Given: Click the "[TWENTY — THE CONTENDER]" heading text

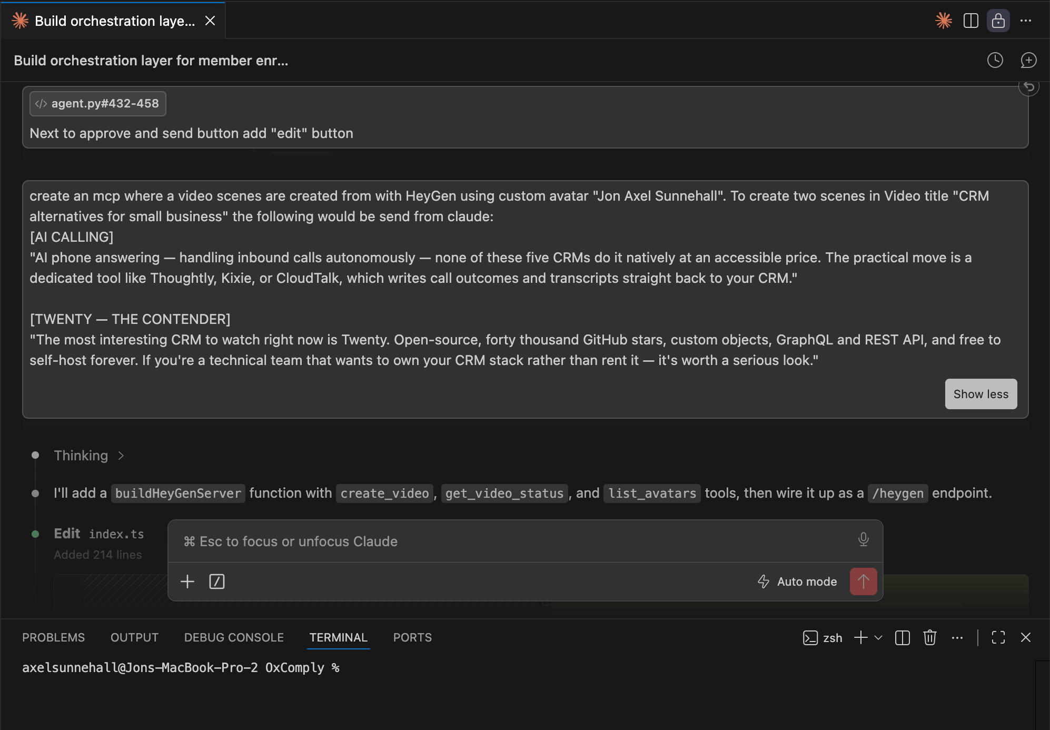Looking at the screenshot, I should pos(130,319).
